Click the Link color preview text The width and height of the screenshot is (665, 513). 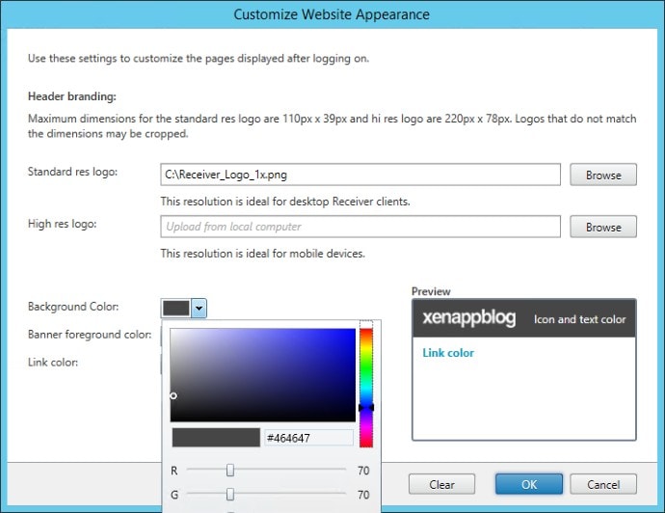(x=448, y=353)
